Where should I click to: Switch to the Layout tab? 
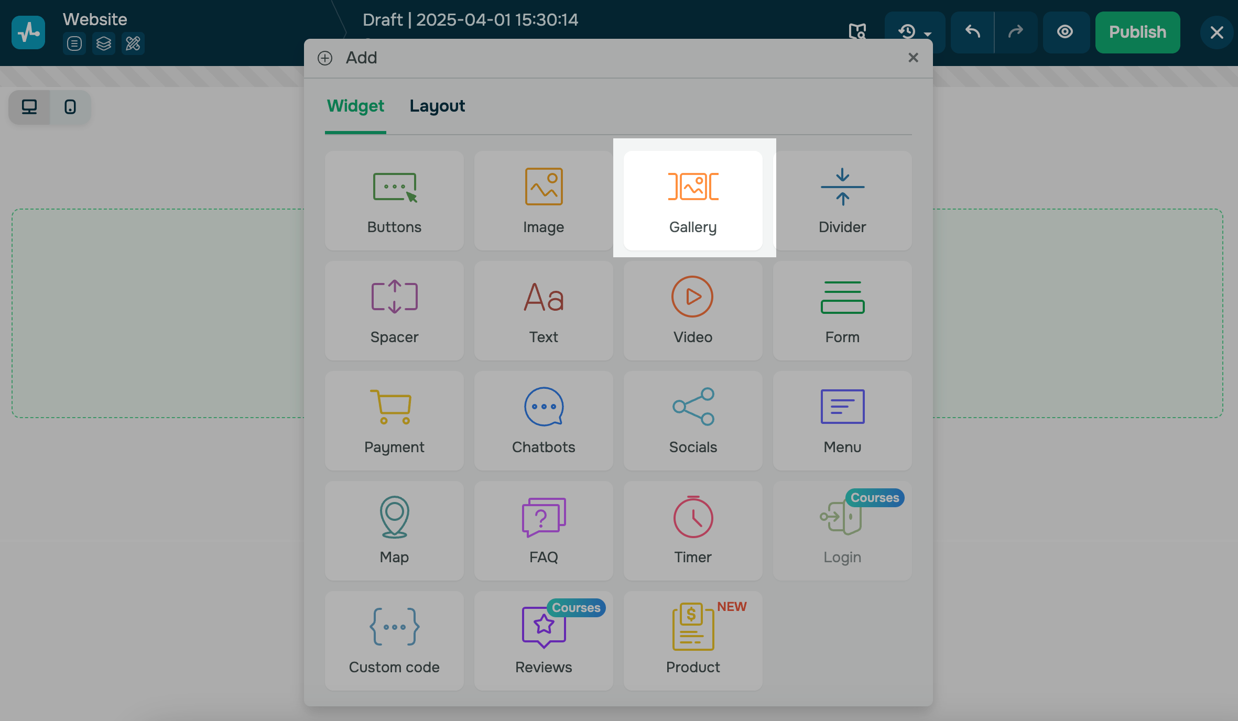click(x=437, y=106)
